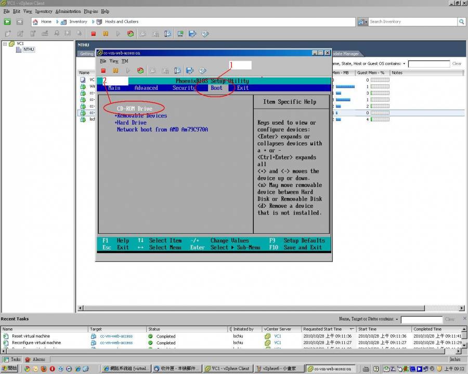Click Power Off icon in main vSphere toolbar
468x374 pixels.
pos(94,34)
